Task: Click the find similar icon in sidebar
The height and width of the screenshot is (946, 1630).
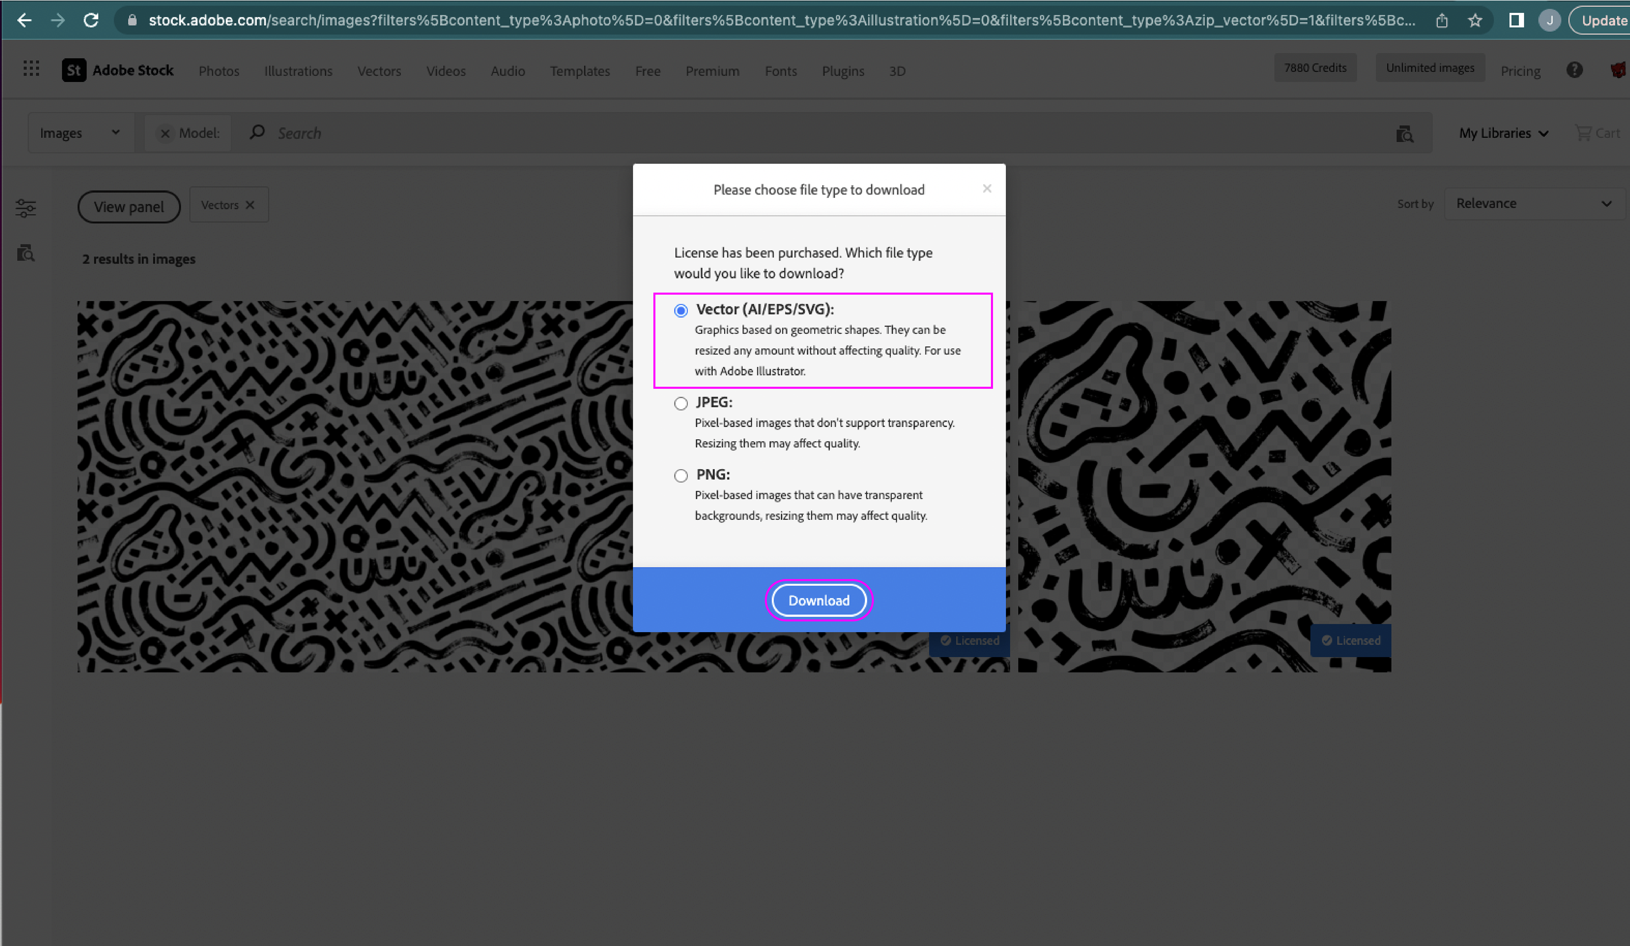Action: click(x=26, y=253)
